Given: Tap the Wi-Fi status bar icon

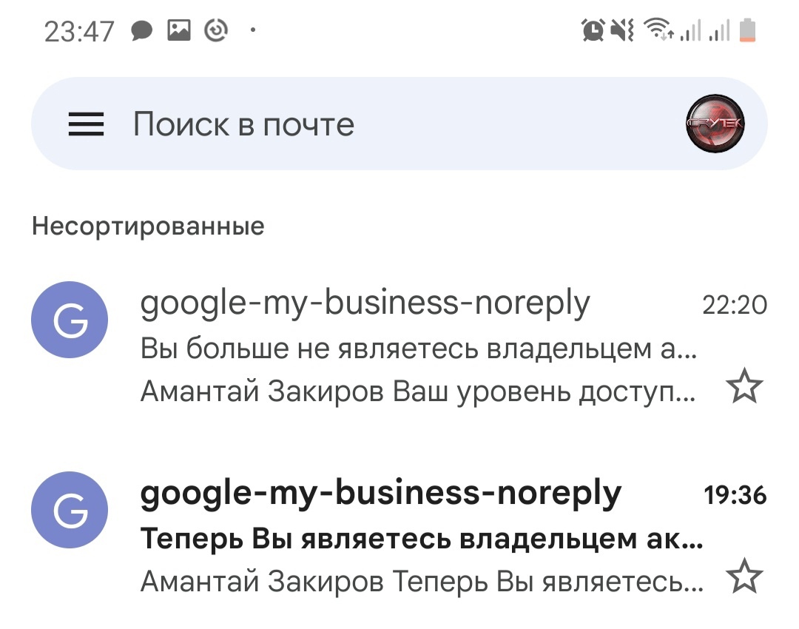Looking at the screenshot, I should (x=656, y=30).
